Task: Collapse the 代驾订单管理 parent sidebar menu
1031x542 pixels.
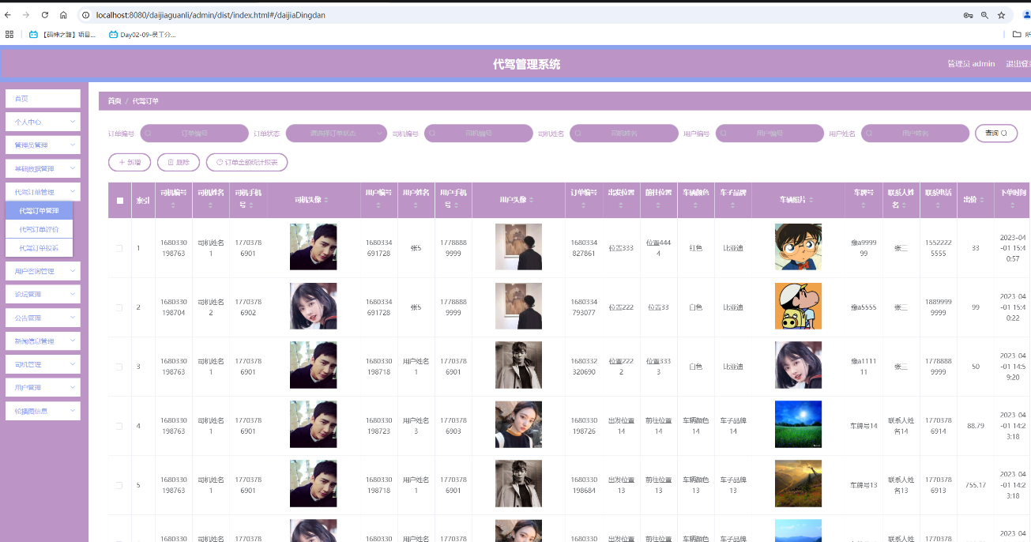Action: pos(43,192)
